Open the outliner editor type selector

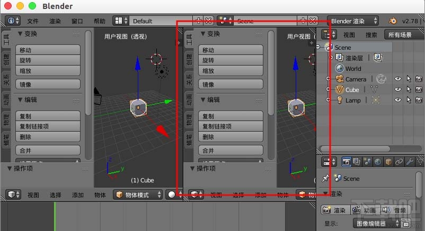pos(329,34)
